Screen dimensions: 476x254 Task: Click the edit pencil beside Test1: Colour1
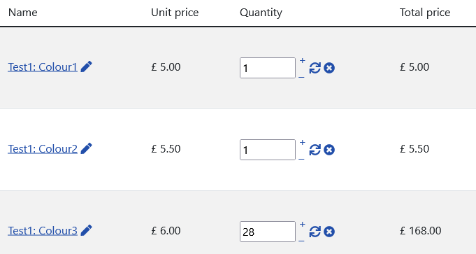point(86,66)
